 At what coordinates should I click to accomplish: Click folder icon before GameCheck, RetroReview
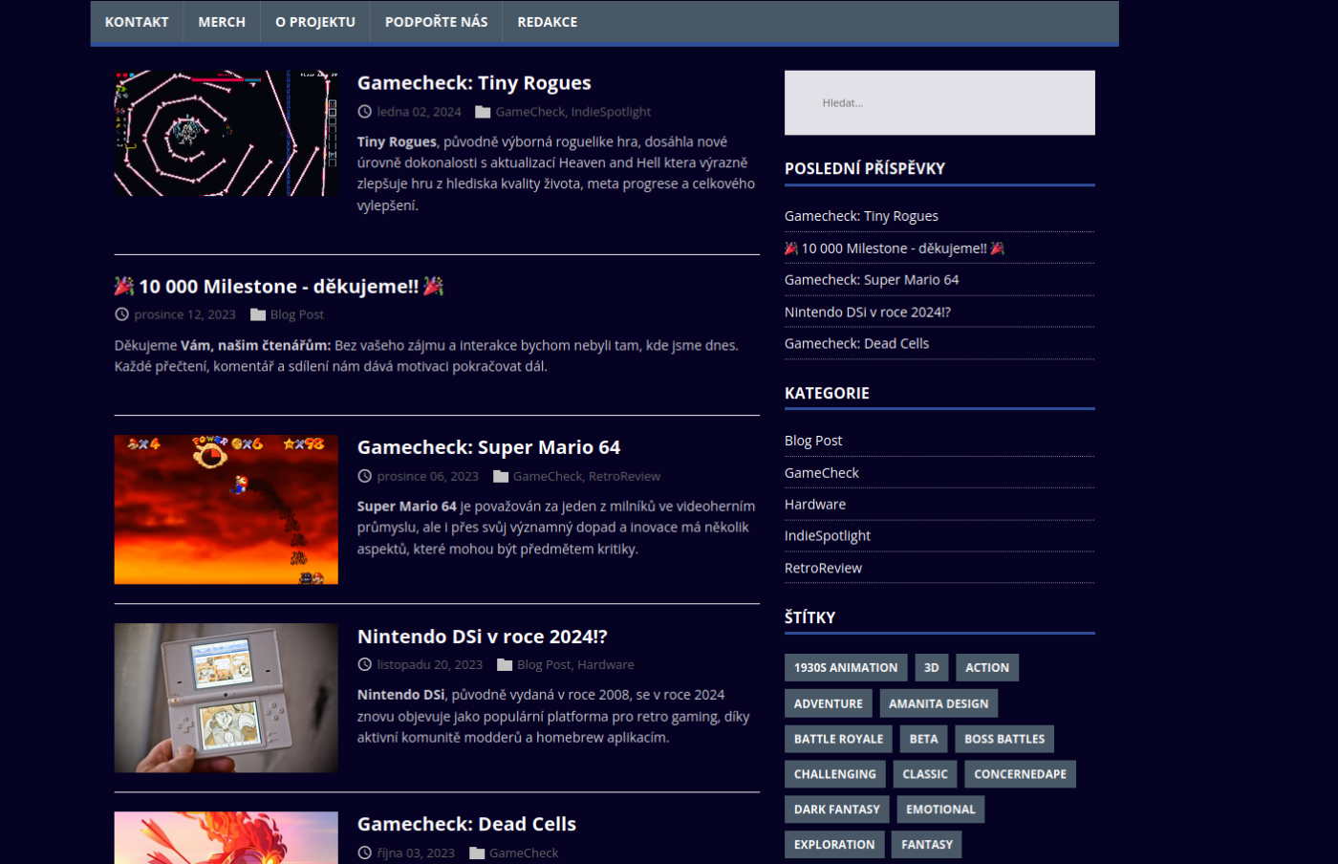pos(501,476)
